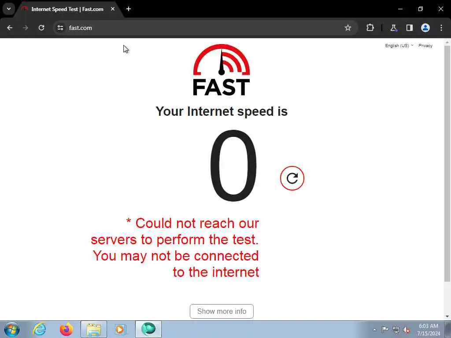View site information icon in address bar
The height and width of the screenshot is (338, 451).
60,28
